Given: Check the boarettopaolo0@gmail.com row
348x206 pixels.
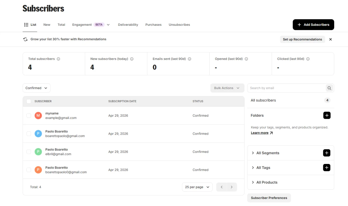Looking at the screenshot, I should coord(29,170).
